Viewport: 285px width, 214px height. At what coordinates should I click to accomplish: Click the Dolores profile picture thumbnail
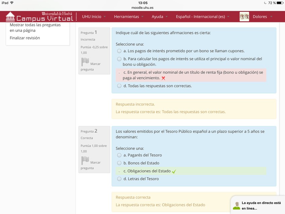[244, 16]
